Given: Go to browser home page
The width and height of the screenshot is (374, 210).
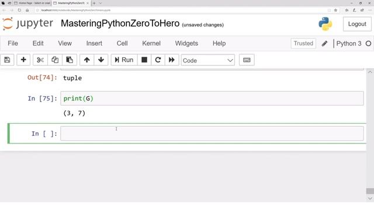Looking at the screenshot, I should [x=27, y=10].
